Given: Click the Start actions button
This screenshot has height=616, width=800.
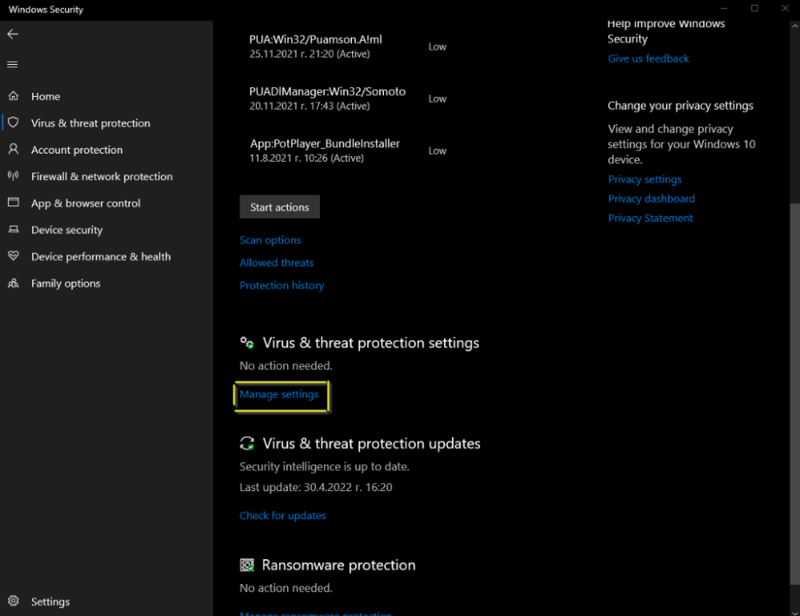Looking at the screenshot, I should (x=280, y=207).
